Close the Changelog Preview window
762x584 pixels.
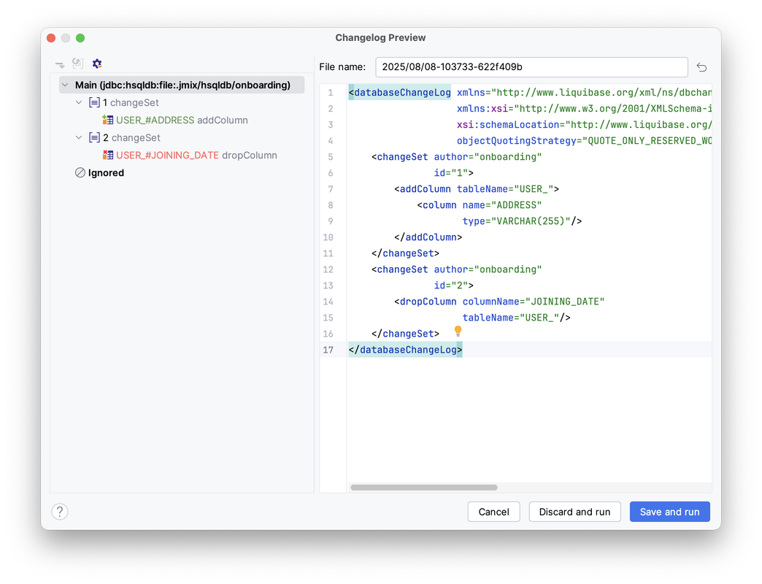pyautogui.click(x=51, y=38)
